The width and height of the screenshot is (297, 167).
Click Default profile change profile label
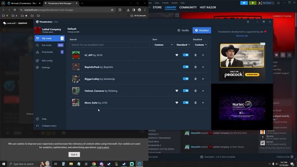(x=73, y=30)
